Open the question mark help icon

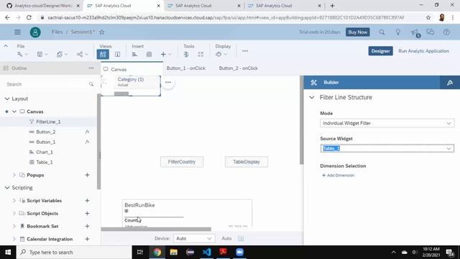[446, 32]
